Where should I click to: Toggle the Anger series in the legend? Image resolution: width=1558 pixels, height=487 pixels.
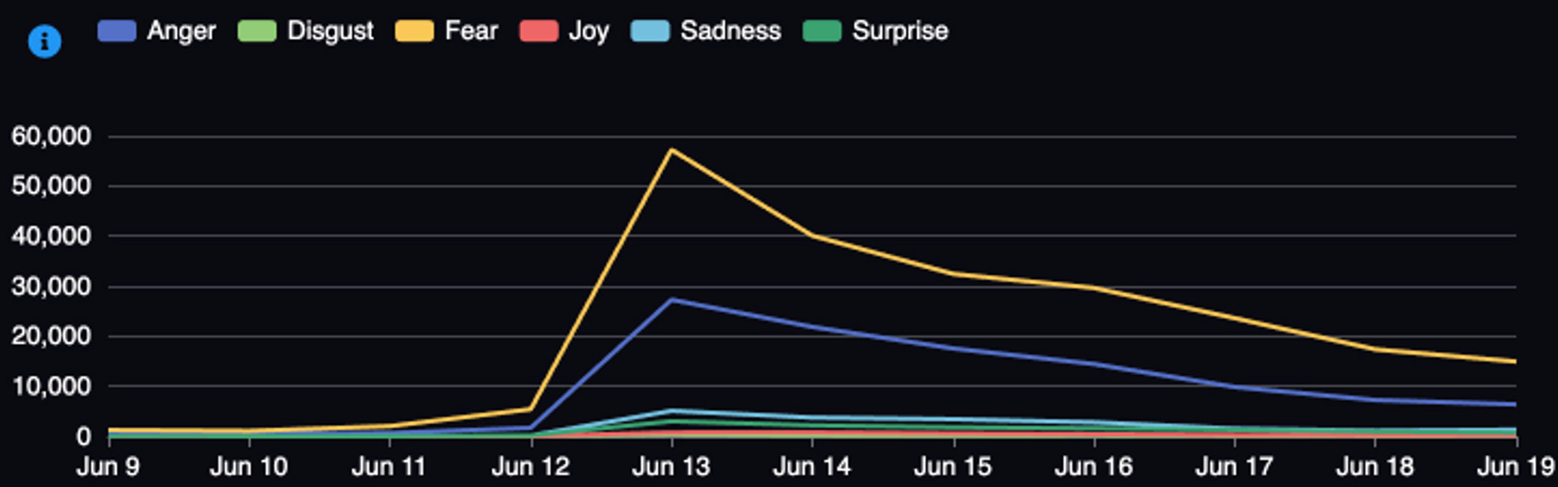click(x=181, y=31)
